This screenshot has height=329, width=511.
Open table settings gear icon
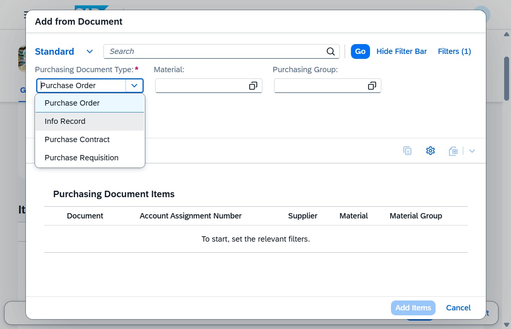tap(430, 151)
